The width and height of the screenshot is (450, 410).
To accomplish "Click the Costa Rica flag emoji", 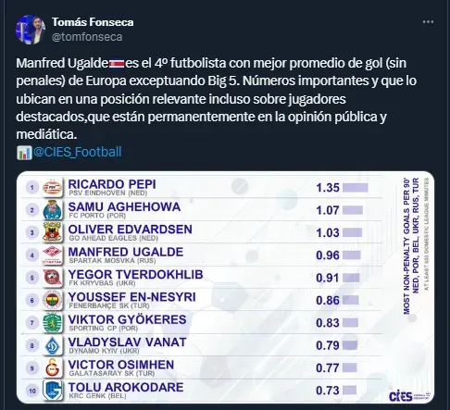I will [117, 64].
